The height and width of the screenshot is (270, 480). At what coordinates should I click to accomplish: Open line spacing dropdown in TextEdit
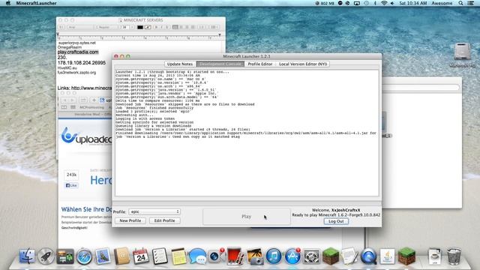202,27
